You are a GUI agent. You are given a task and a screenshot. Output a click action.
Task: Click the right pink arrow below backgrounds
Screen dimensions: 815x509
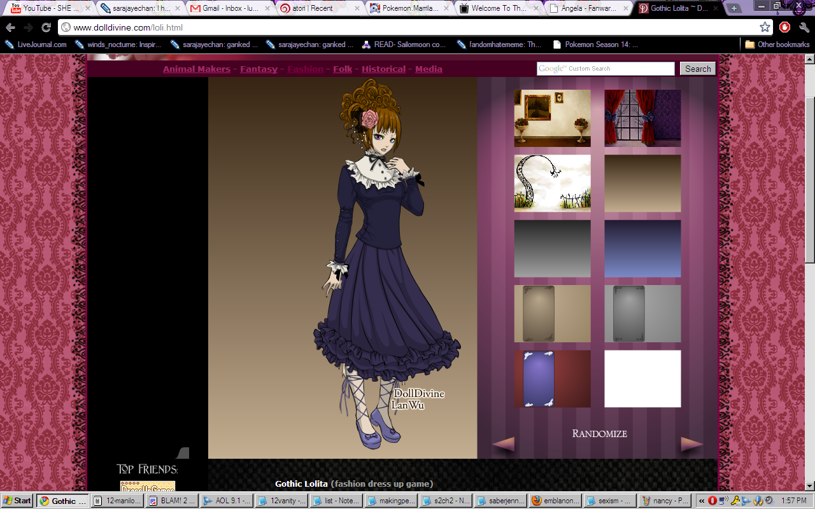tap(691, 444)
